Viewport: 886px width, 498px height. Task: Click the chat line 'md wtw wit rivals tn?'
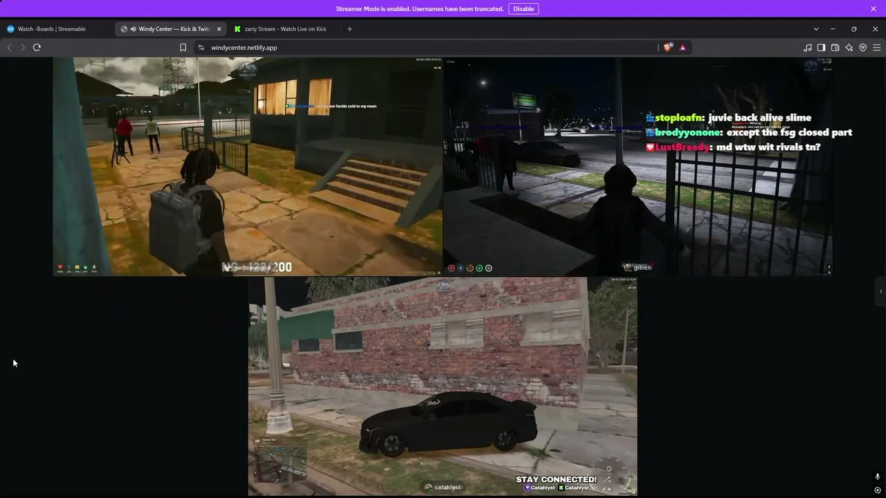768,147
